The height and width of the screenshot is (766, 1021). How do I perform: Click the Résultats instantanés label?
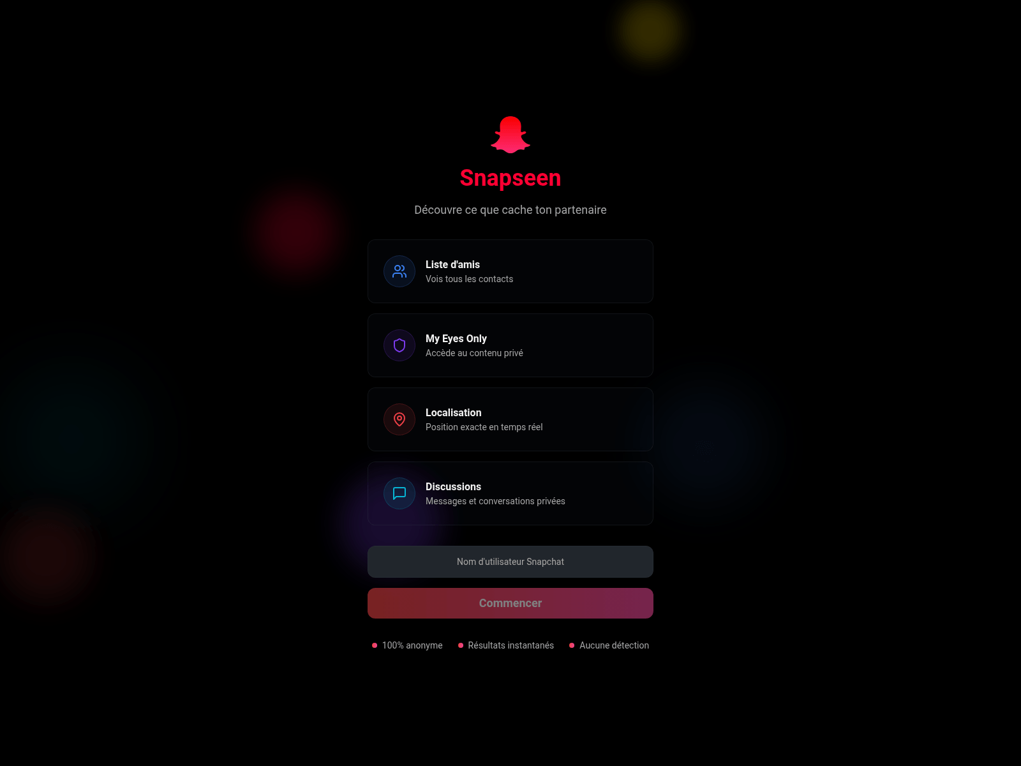pyautogui.click(x=511, y=645)
